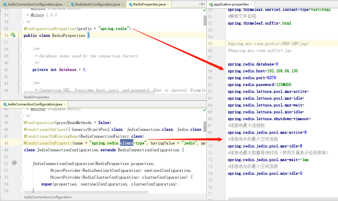Screen dimensions: 338x201
Task: Click the @ConfigurationProperties annotation
Action: coord(50,29)
